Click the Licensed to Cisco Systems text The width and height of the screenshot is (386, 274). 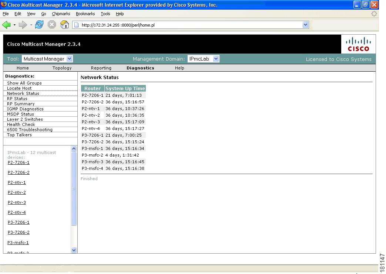tap(339, 59)
